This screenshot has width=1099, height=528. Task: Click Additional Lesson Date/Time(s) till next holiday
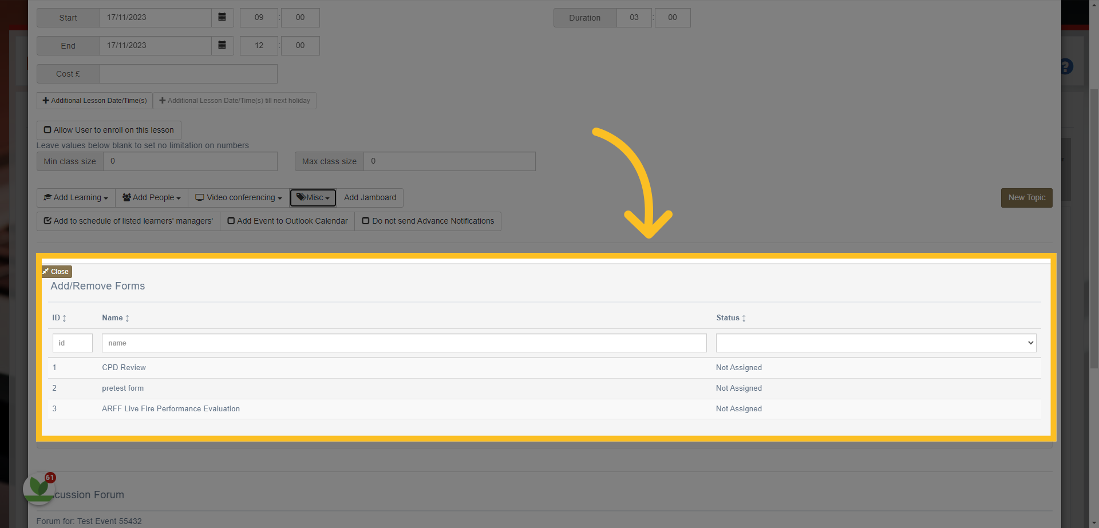pos(235,101)
